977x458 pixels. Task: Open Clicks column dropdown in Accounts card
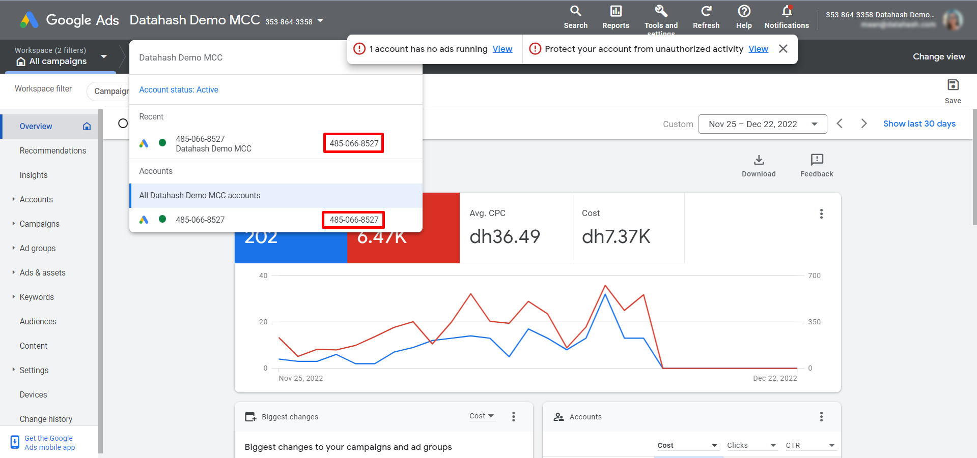point(751,445)
